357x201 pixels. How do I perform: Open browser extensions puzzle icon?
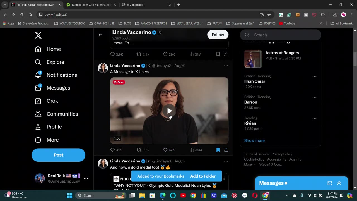pos(323,15)
